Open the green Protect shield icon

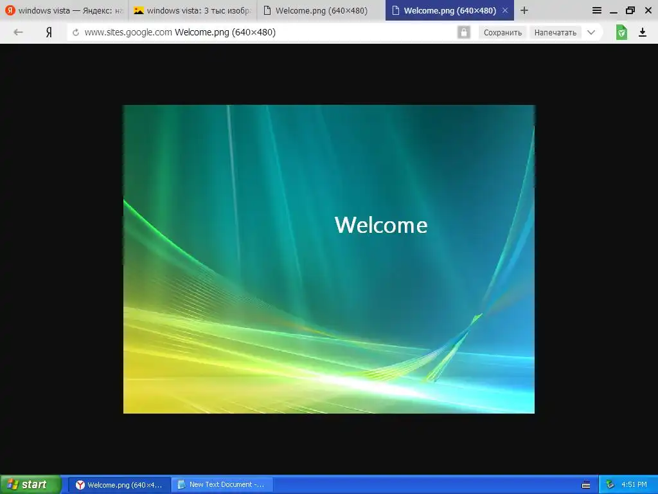(x=621, y=32)
